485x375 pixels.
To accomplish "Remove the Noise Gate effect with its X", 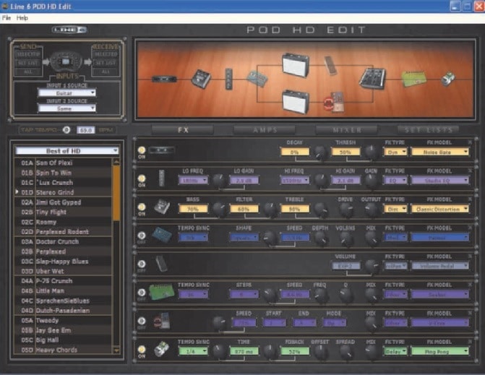I will pyautogui.click(x=470, y=142).
